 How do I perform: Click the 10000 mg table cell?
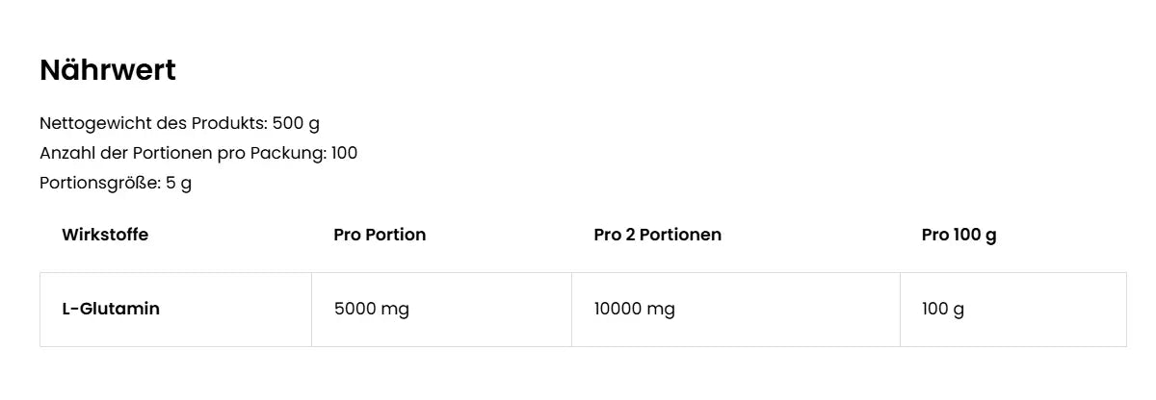click(634, 309)
